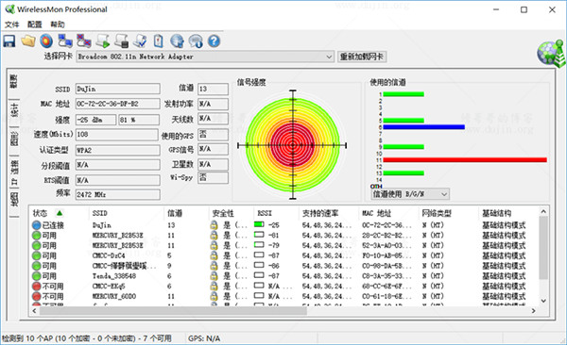Image resolution: width=567 pixels, height=345 pixels.
Task: Select the CMCC-EKq5 SSID entry
Action: pos(109,287)
